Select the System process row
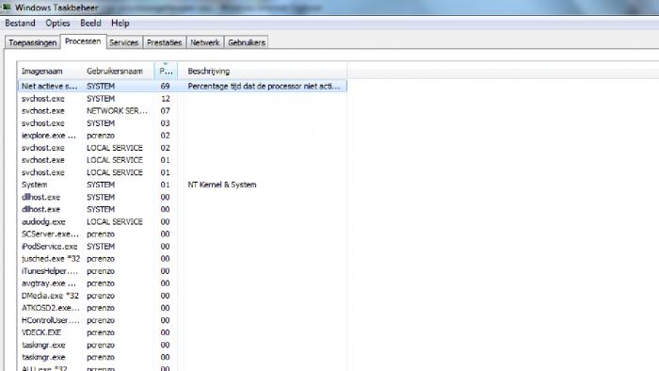This screenshot has width=659, height=371. coord(183,185)
